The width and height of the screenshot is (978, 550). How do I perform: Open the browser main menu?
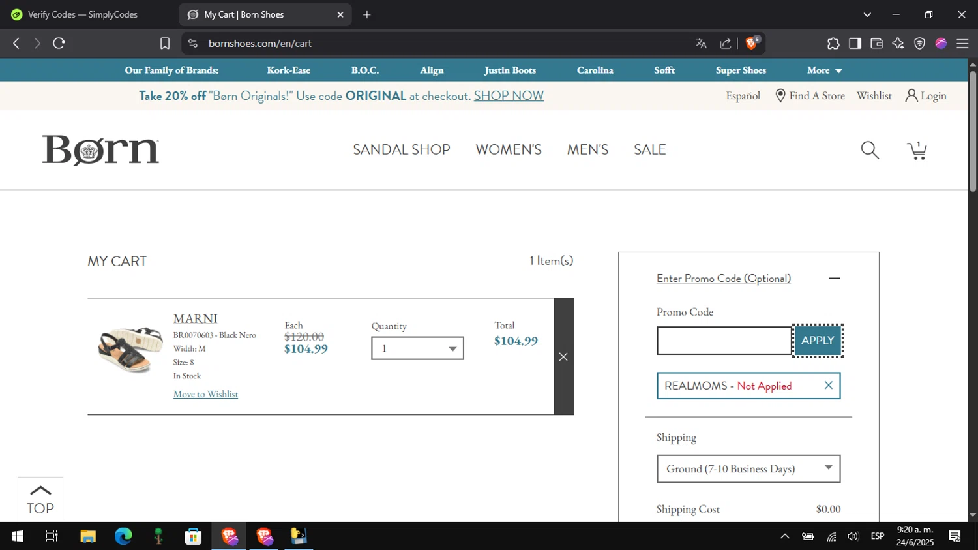click(962, 43)
